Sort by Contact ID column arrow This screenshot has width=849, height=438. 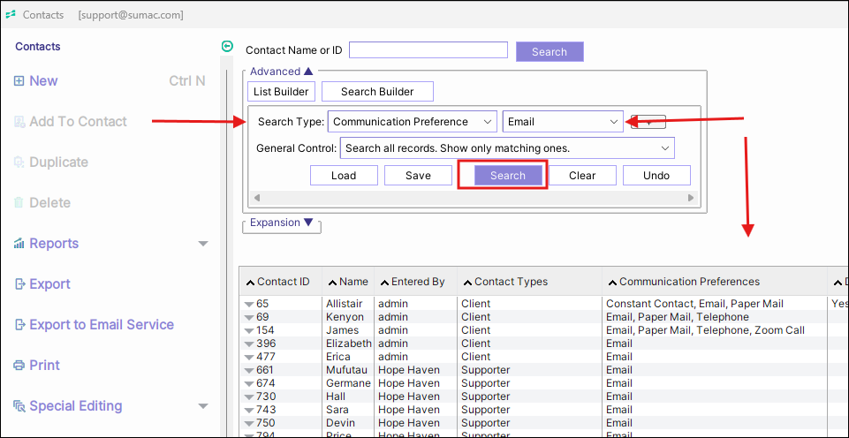point(250,283)
